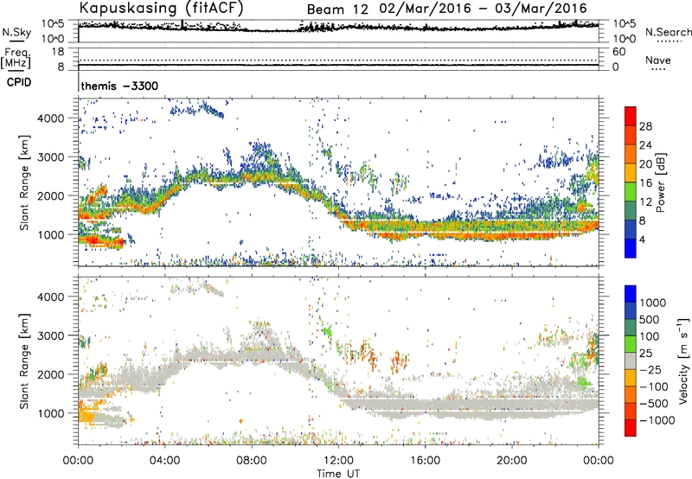692x479 pixels.
Task: Pick the gray ±25 m/s velocity swatch
Action: [631, 361]
